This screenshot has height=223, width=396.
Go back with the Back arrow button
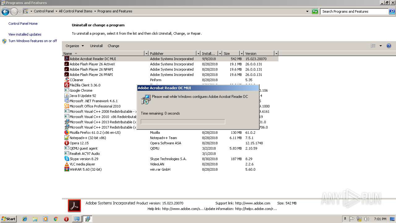pyautogui.click(x=5, y=12)
